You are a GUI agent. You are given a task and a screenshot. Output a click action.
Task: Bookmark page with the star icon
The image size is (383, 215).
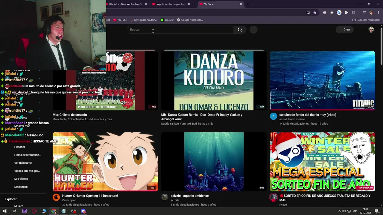pos(315,13)
